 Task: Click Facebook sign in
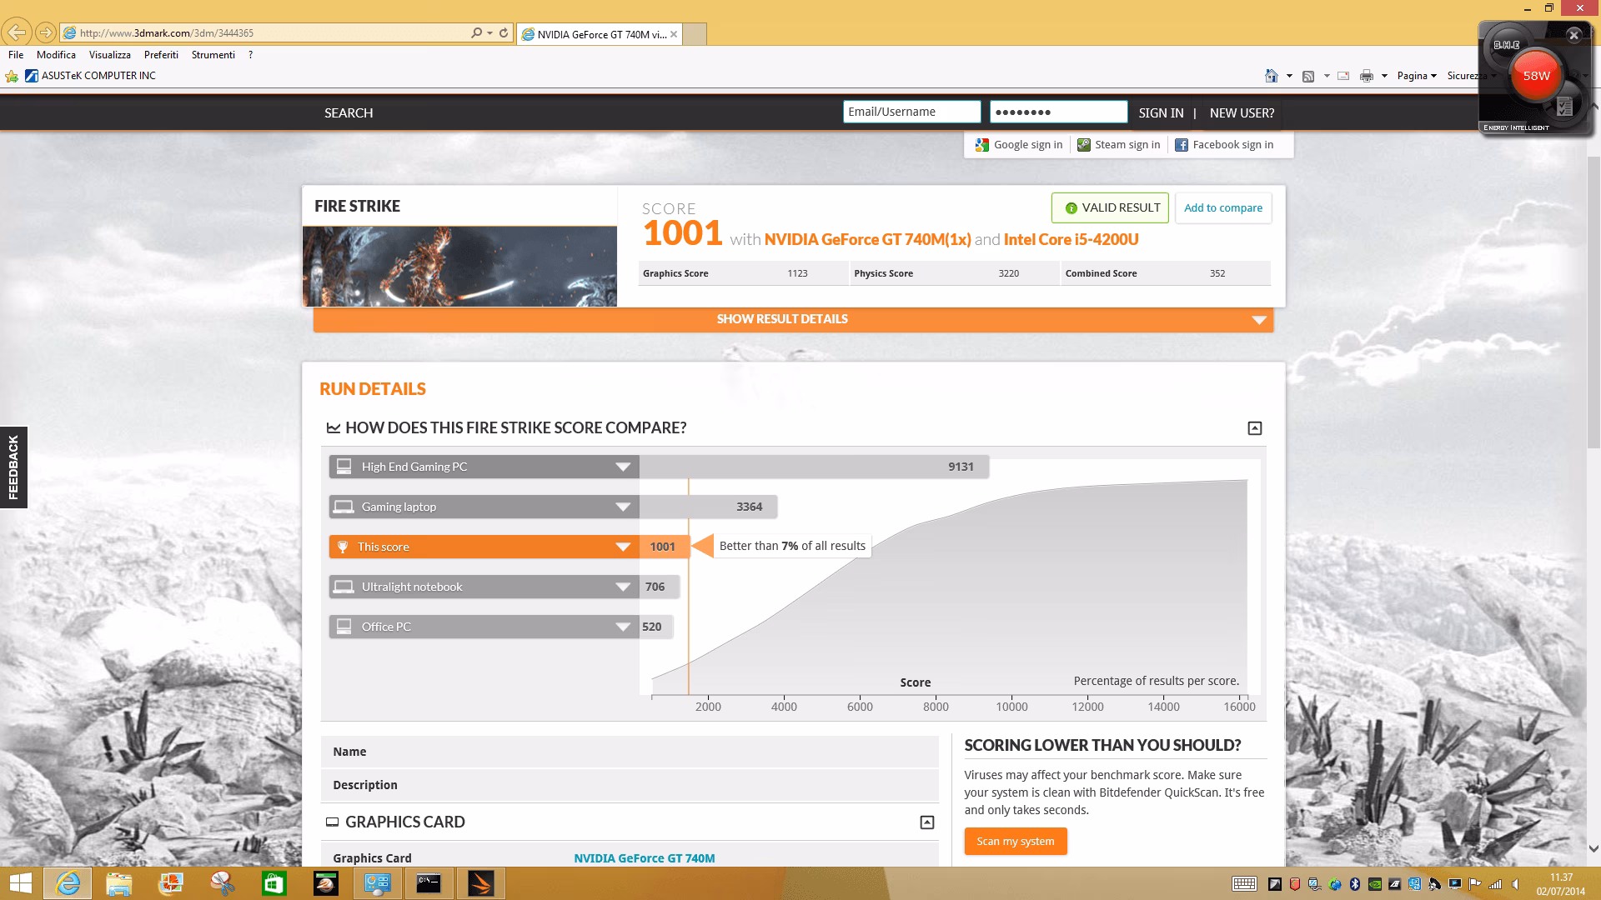point(1224,145)
